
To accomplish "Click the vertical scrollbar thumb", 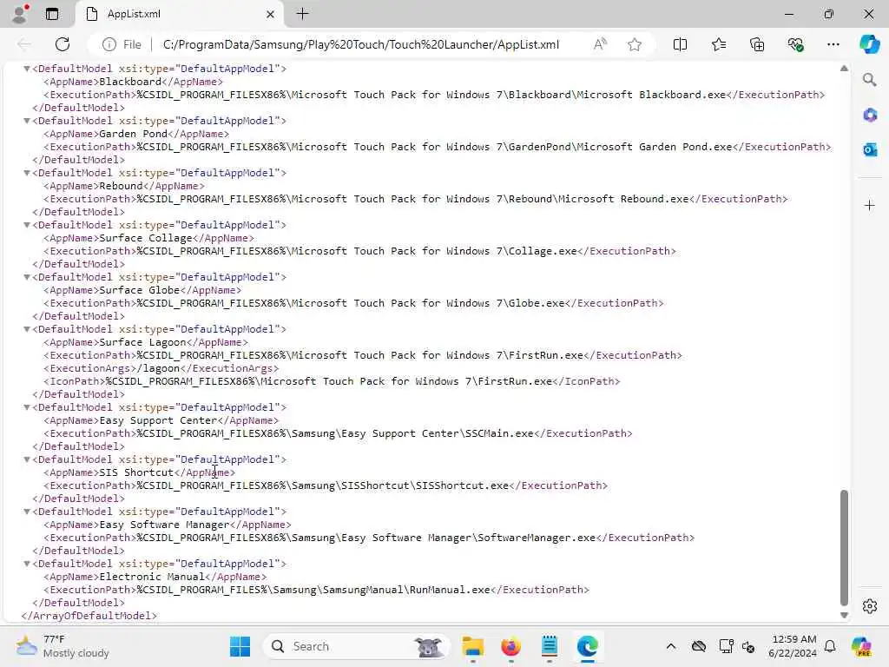I will (844, 547).
